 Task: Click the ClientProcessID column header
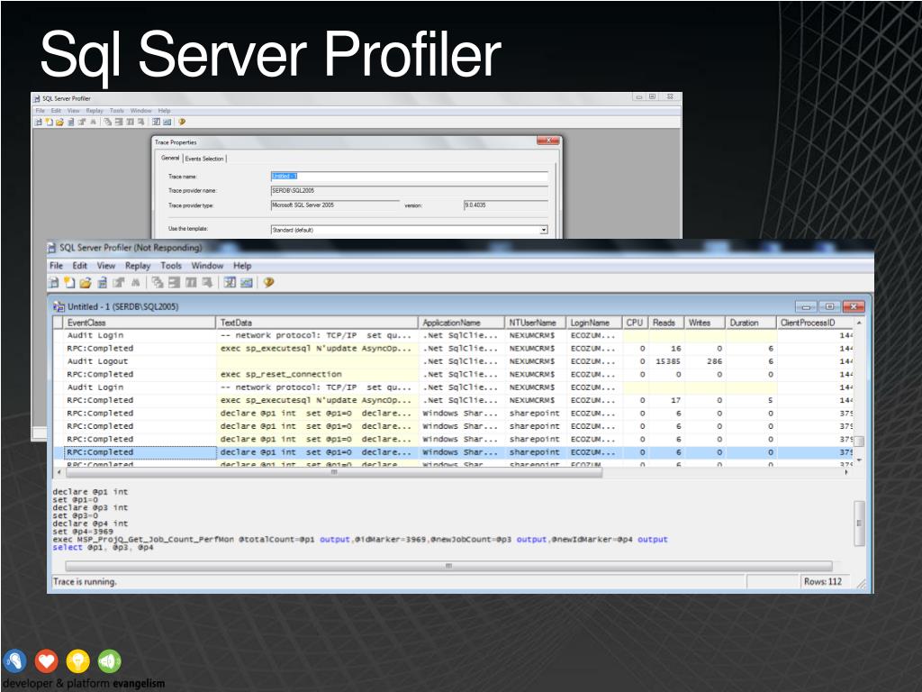tap(815, 323)
